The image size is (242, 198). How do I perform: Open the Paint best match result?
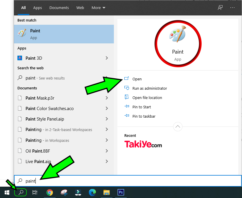pos(64,34)
